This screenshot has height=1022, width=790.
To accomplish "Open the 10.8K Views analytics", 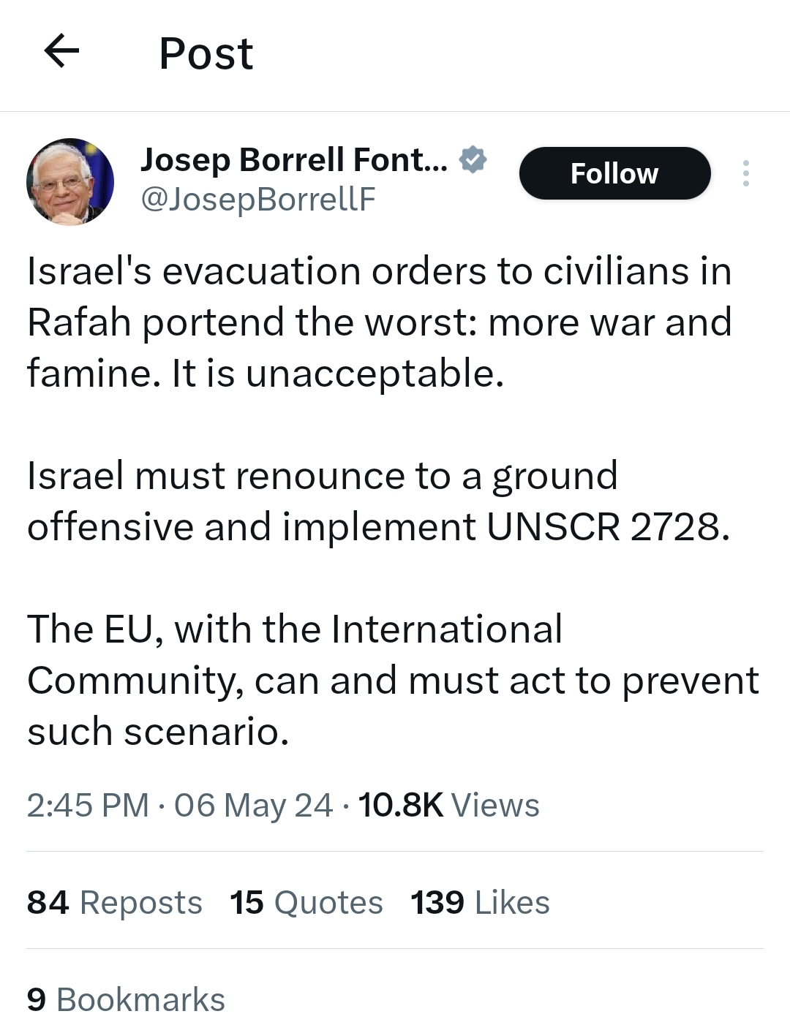I will tap(448, 805).
